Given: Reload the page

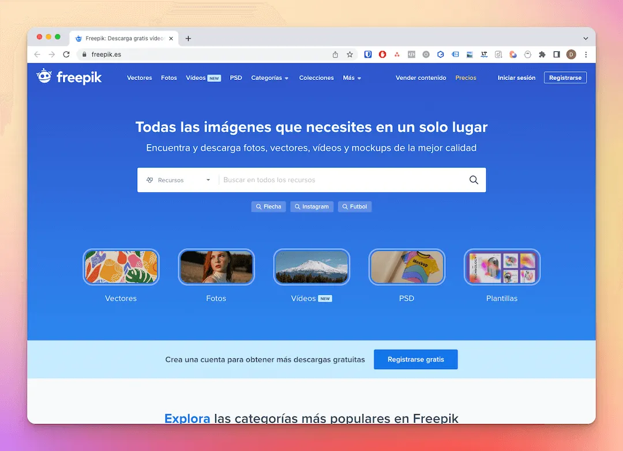Looking at the screenshot, I should pos(66,54).
